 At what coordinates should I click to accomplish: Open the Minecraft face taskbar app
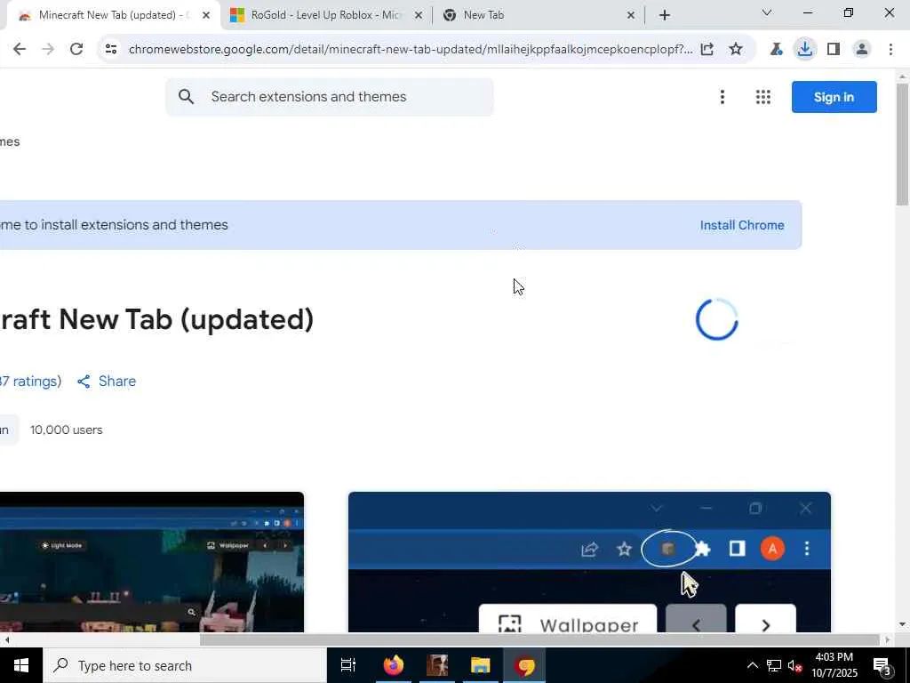[x=437, y=665]
